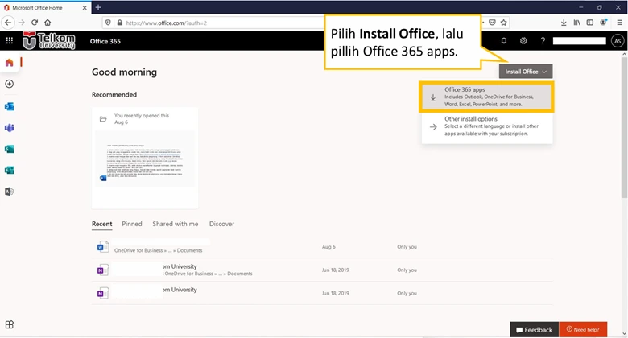Close the Microsoft Office Home tab

click(85, 7)
